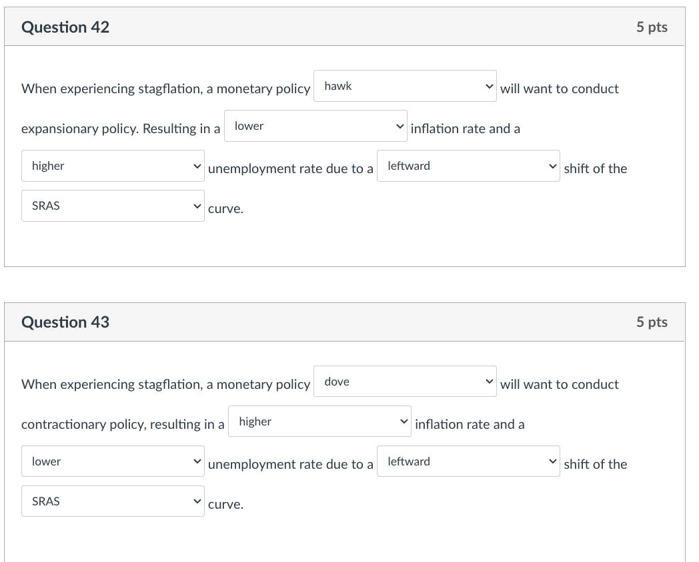The width and height of the screenshot is (699, 562).
Task: Click the Question 43 header
Action: click(65, 322)
